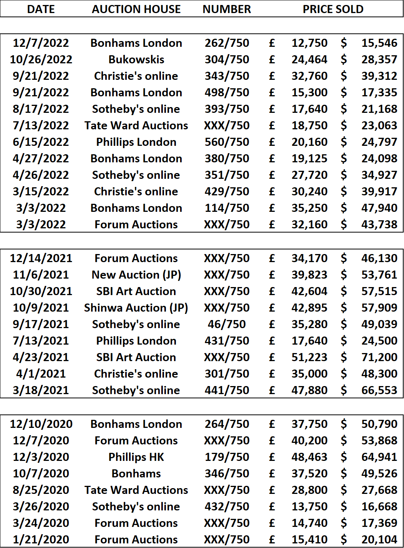
Task: Select the NUMBER column header
Action: (x=227, y=9)
